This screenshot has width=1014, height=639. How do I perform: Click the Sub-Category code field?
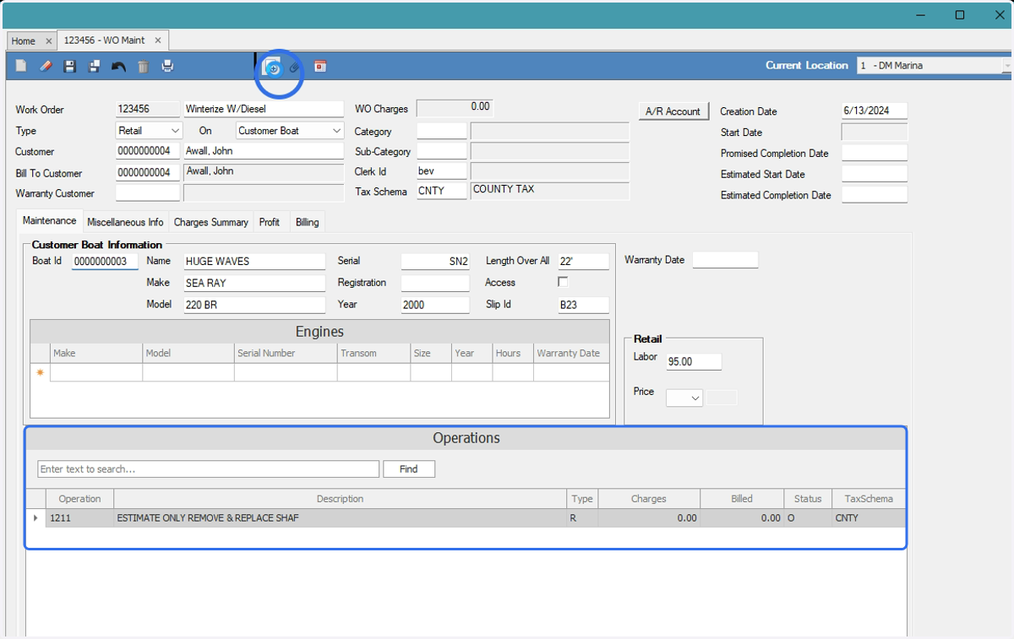(442, 151)
